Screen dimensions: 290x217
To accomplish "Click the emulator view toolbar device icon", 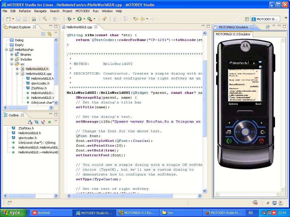I will [268, 27].
